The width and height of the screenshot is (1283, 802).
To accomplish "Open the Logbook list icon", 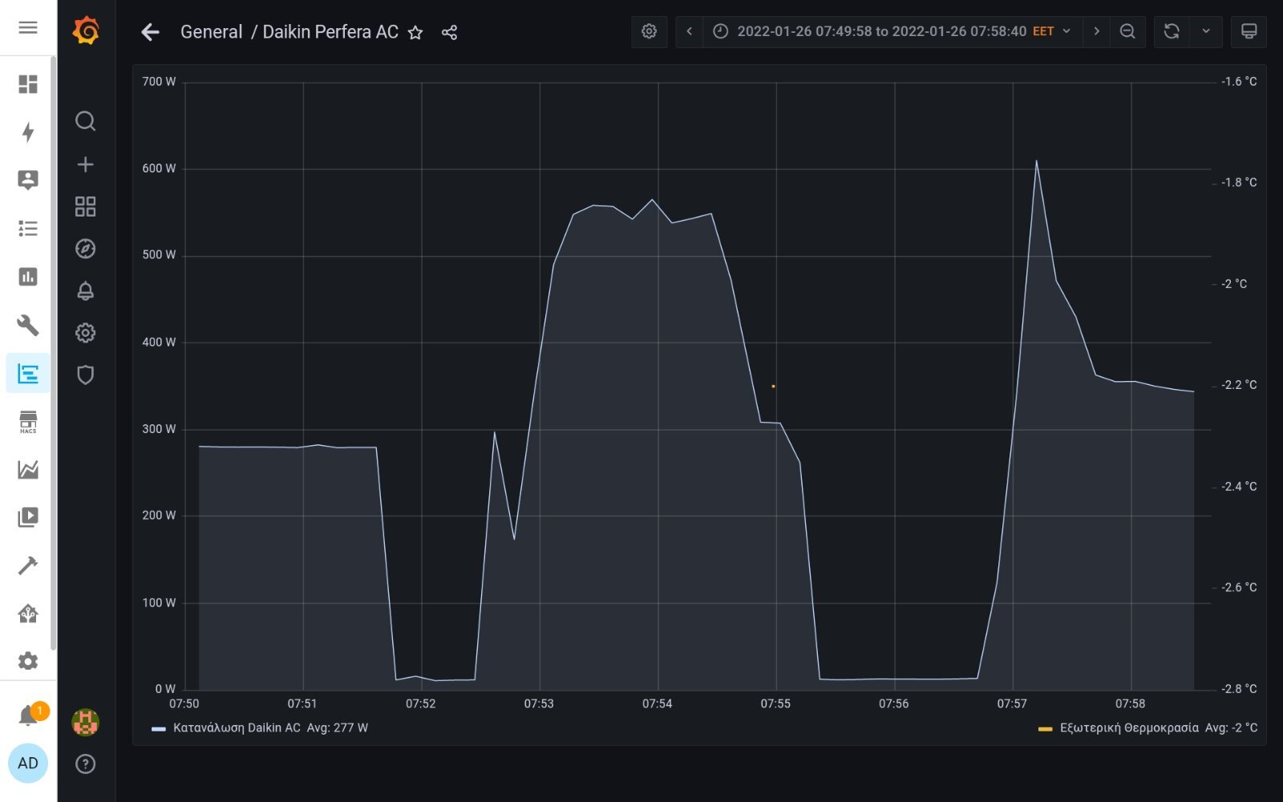I will [x=28, y=229].
